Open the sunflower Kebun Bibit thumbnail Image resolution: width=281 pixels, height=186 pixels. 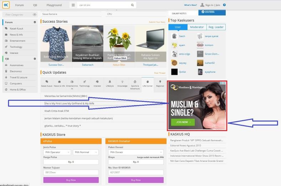click(x=119, y=43)
